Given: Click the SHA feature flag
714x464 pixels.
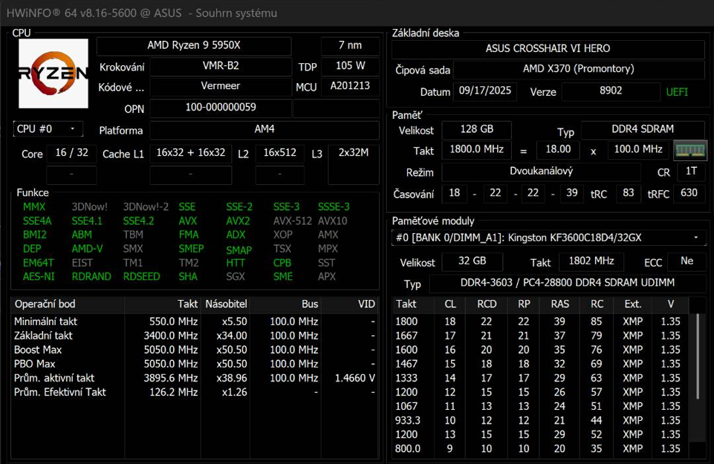Looking at the screenshot, I should coord(189,277).
